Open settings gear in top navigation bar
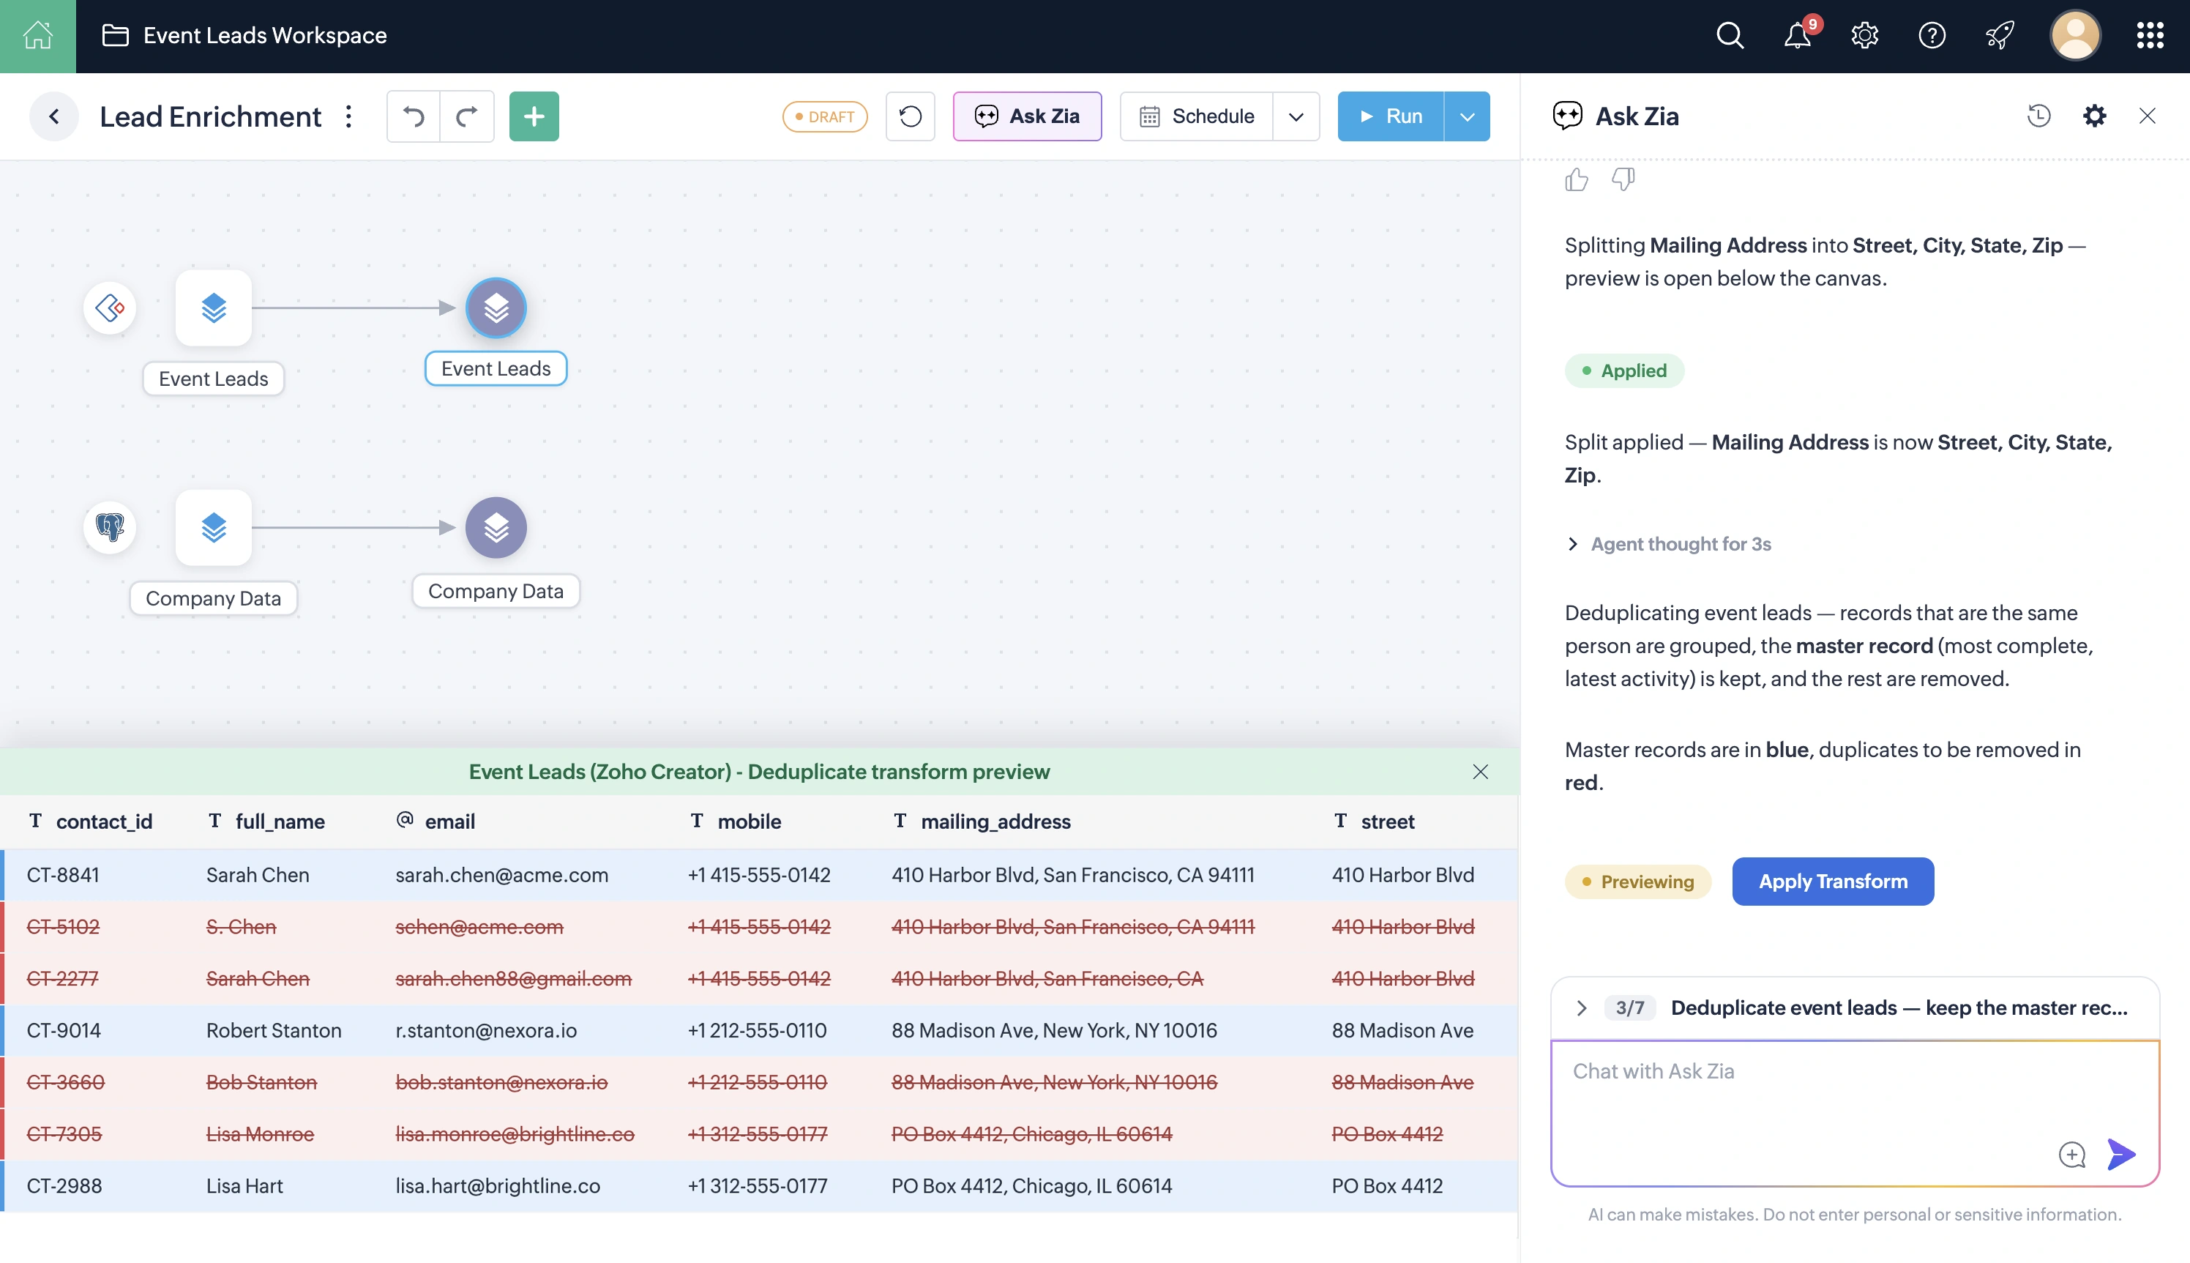This screenshot has height=1263, width=2190. coord(1864,36)
